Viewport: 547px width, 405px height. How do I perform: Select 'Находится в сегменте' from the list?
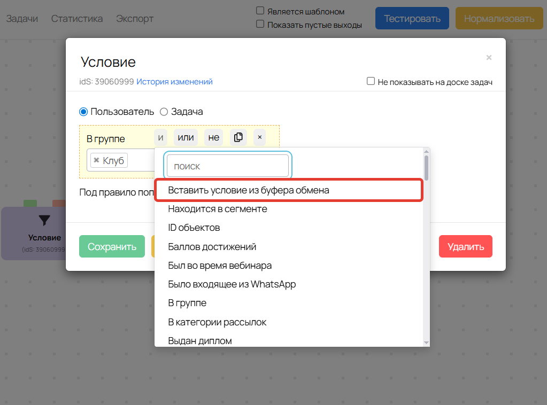pyautogui.click(x=218, y=209)
